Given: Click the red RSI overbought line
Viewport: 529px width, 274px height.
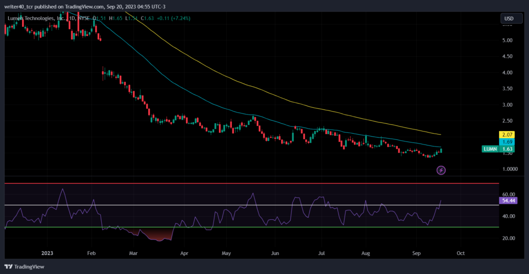Looking at the screenshot, I should [252, 183].
